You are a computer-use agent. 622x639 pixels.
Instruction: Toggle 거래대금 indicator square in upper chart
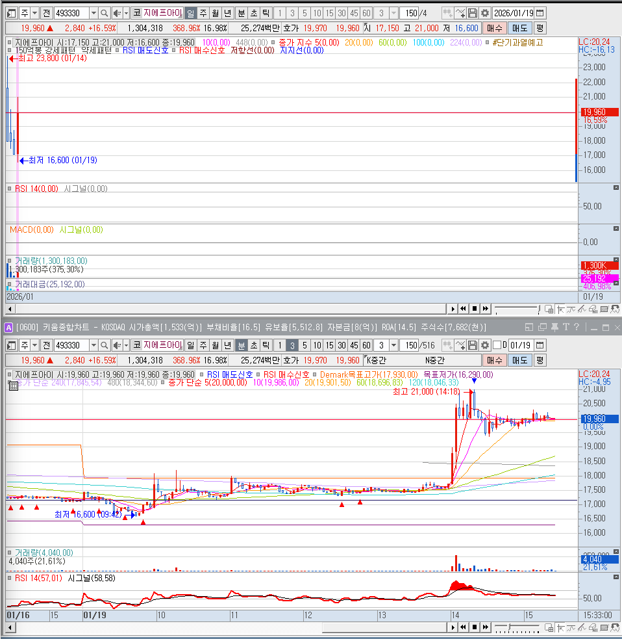pyautogui.click(x=9, y=284)
